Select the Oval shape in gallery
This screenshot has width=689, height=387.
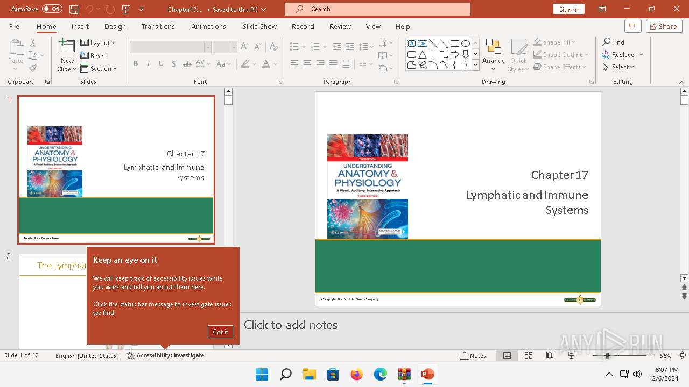(x=466, y=44)
